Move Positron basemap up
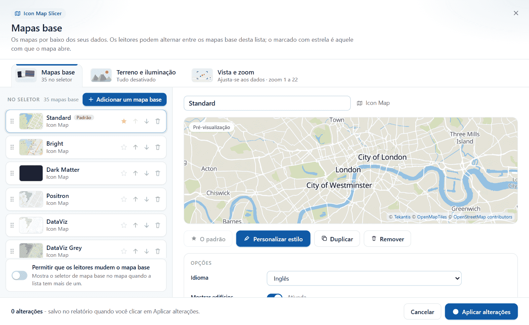 click(136, 199)
